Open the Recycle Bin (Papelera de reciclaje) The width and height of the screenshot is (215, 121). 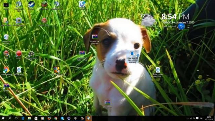click(x=6, y=39)
